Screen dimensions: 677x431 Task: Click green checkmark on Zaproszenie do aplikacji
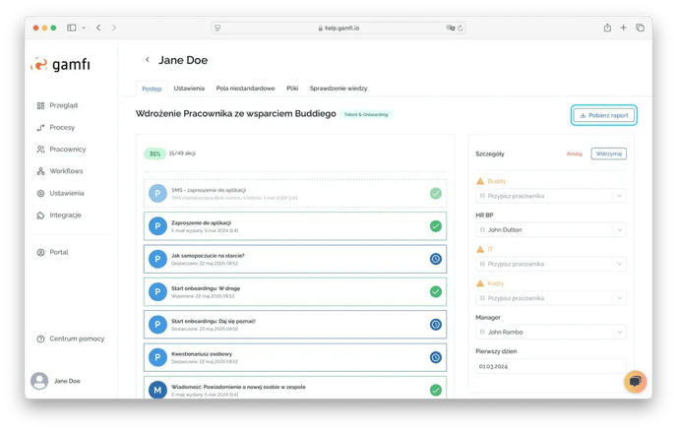coord(435,226)
